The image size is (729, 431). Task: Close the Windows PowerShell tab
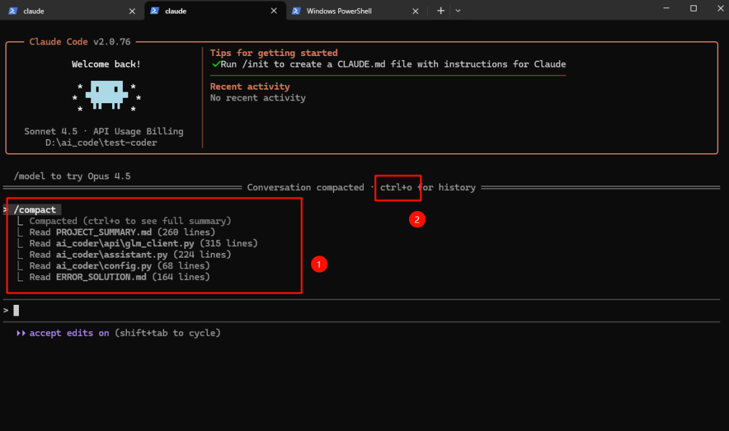click(415, 11)
